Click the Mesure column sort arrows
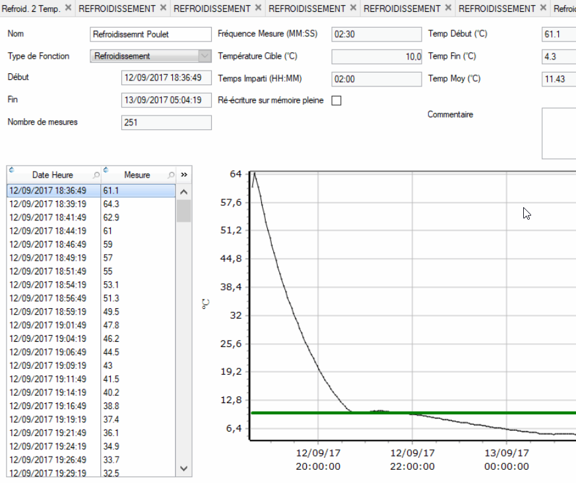 106,170
